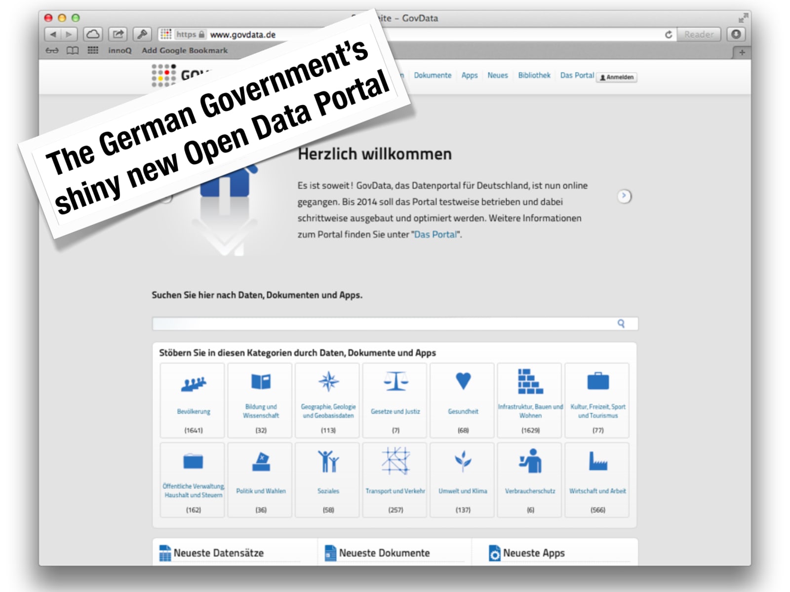Select the Bevölkerung category label
Image resolution: width=790 pixels, height=592 pixels.
(x=194, y=411)
